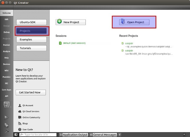Click the User Guide question mark icon
The height and width of the screenshot is (137, 190).
click(20, 129)
